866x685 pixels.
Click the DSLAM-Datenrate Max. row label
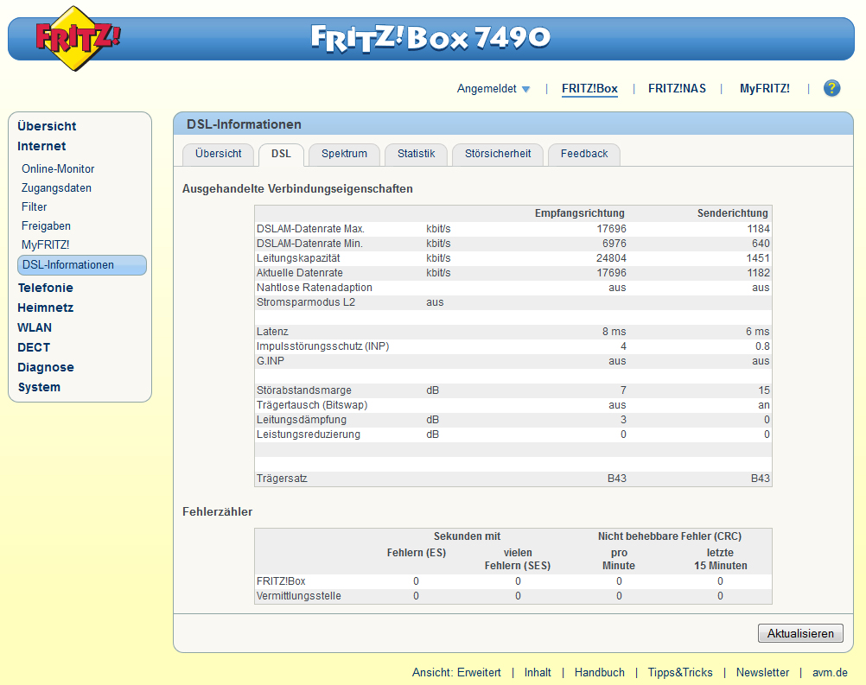(x=310, y=229)
